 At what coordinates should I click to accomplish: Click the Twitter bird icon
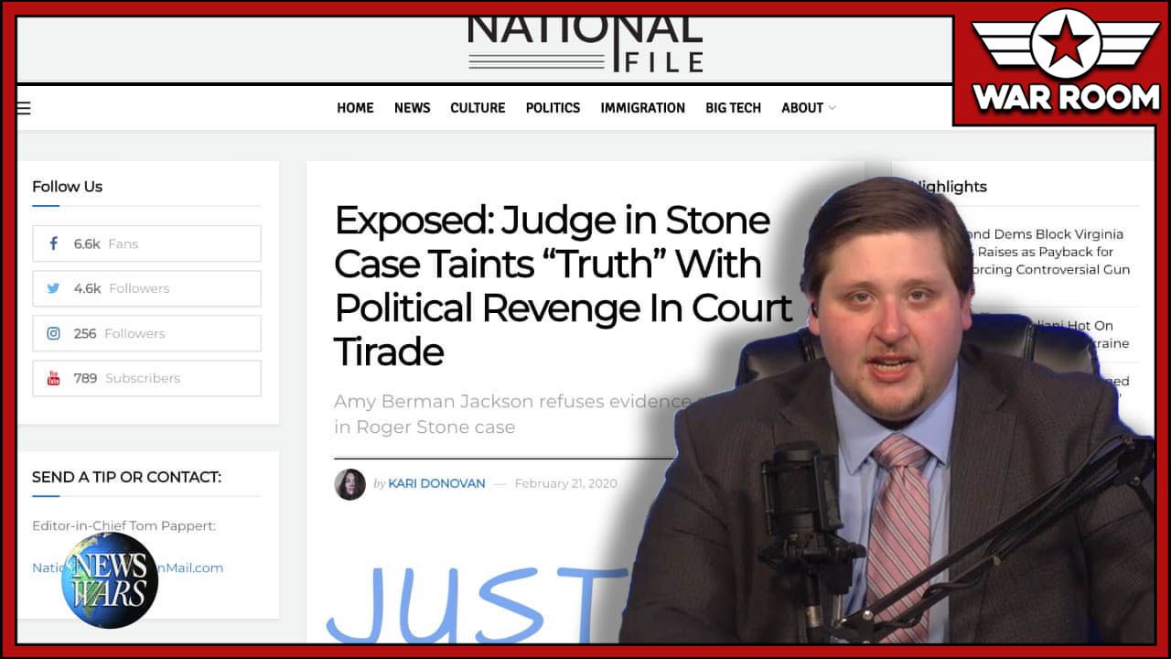click(54, 288)
